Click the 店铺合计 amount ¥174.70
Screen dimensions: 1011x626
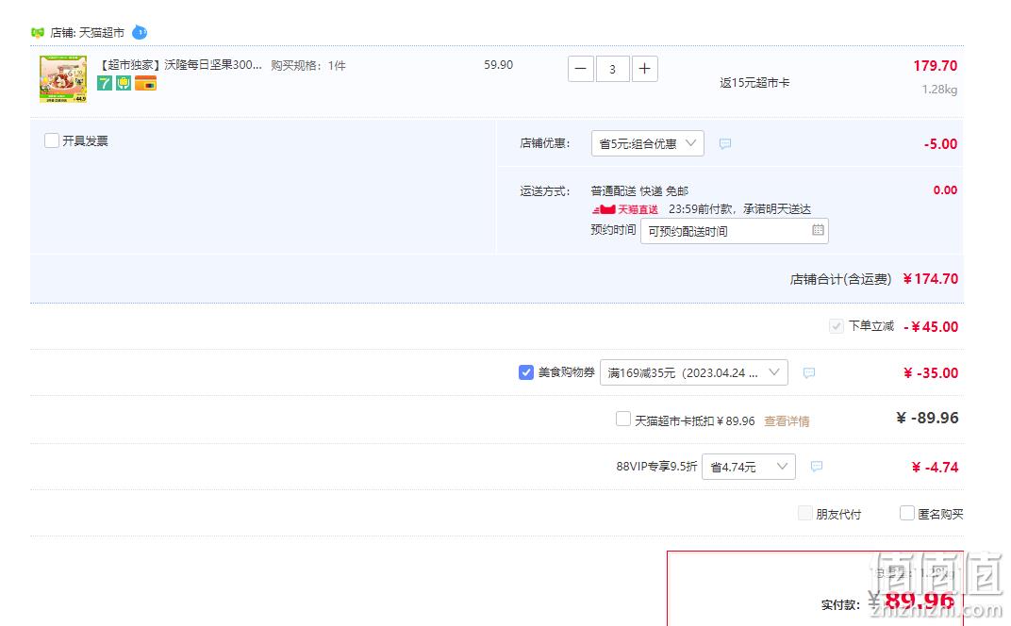(x=931, y=279)
